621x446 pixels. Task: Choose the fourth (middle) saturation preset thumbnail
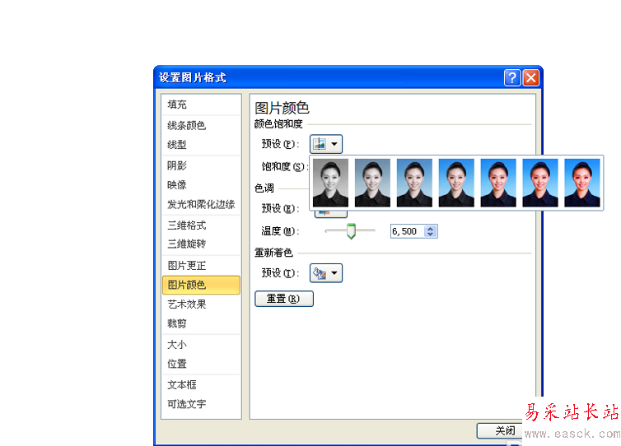click(456, 183)
